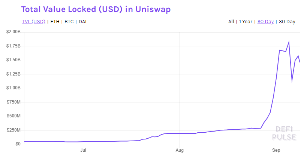This screenshot has height=157, width=307.
Task: Click the sharp dip after the September peak
Action: click(292, 81)
